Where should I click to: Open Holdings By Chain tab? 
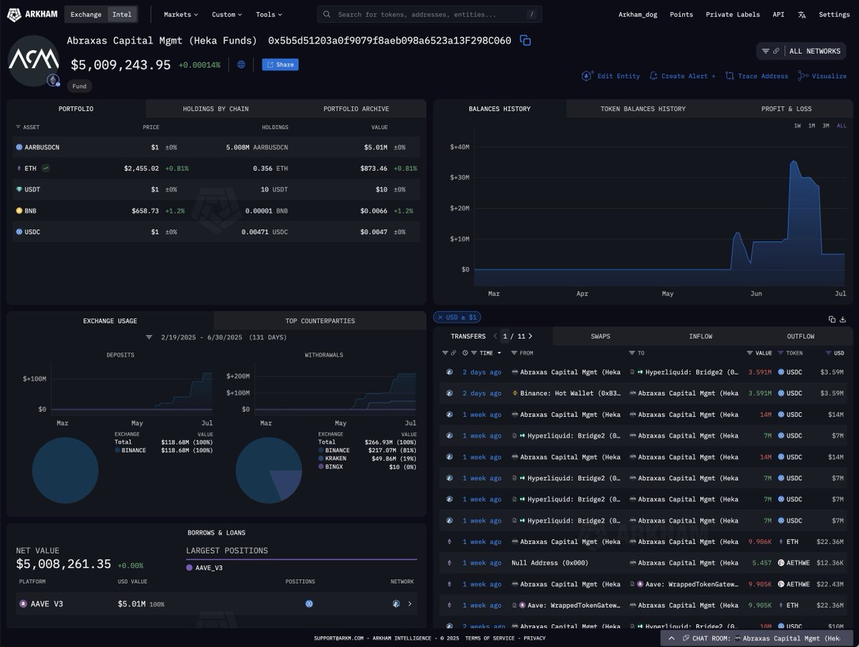point(216,109)
